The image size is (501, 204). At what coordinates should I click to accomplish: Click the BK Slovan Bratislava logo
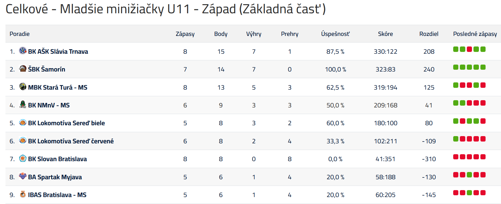23,158
